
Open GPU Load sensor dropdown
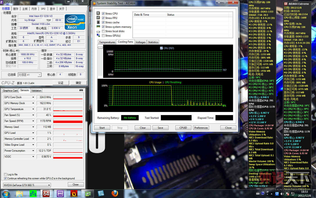click(x=33, y=133)
